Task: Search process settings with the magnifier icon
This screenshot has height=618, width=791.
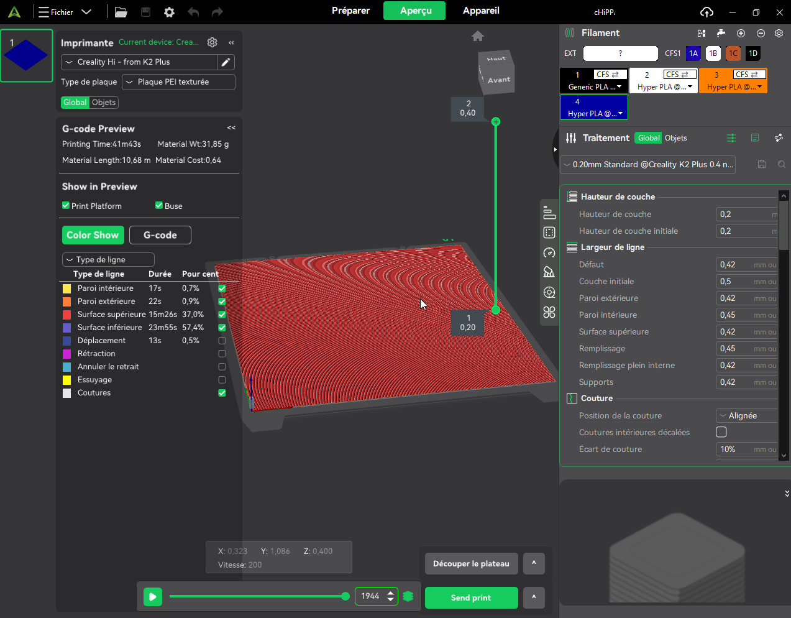Action: point(782,164)
